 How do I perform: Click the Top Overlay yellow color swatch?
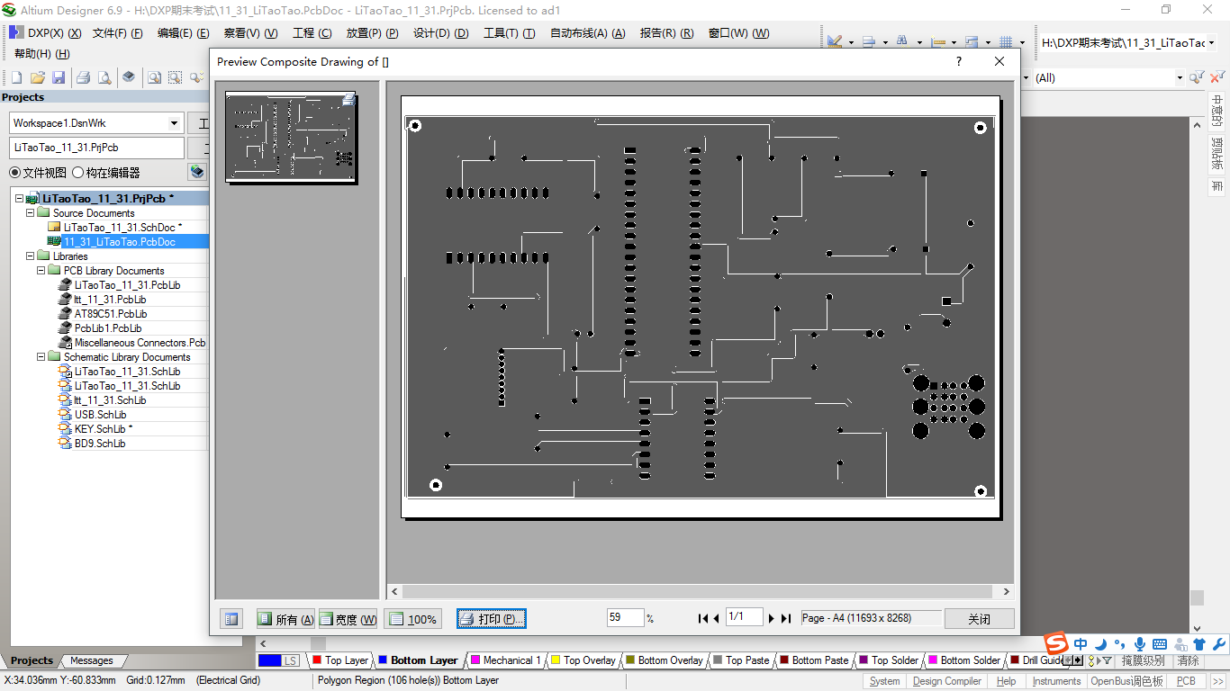pos(556,660)
